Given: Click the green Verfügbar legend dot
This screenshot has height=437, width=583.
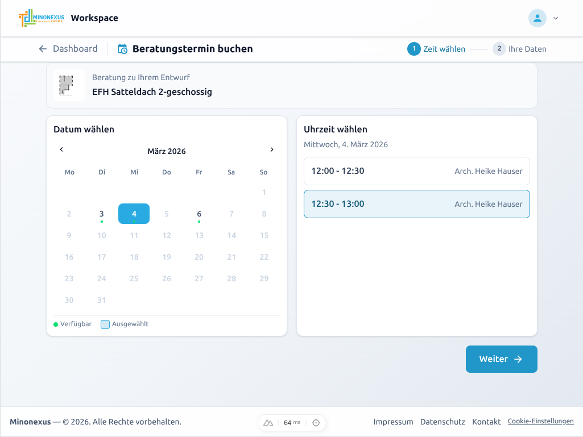Looking at the screenshot, I should [55, 324].
